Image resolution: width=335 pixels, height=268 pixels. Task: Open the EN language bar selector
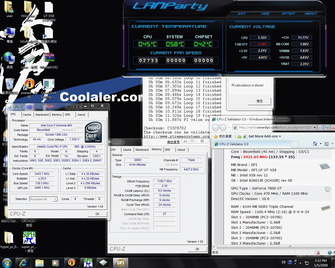coord(284,262)
